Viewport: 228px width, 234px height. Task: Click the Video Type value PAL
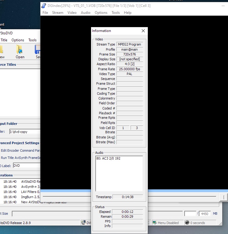pos(129,74)
